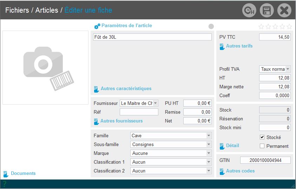Open the Autres tarifs link

click(x=239, y=46)
